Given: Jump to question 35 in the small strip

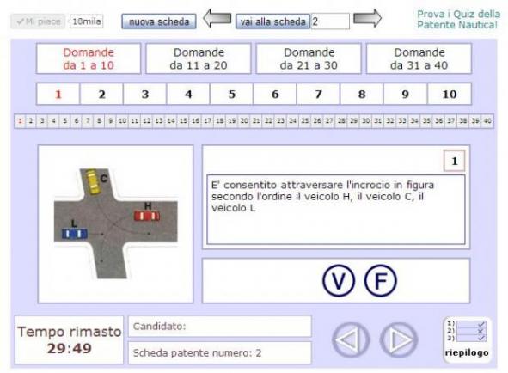Looking at the screenshot, I should click(426, 121).
